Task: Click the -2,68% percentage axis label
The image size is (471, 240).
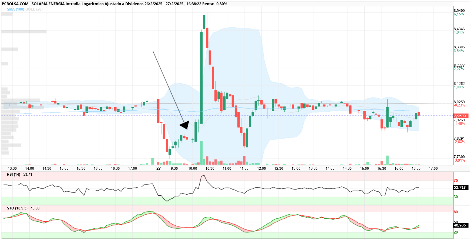Action: tap(459, 142)
